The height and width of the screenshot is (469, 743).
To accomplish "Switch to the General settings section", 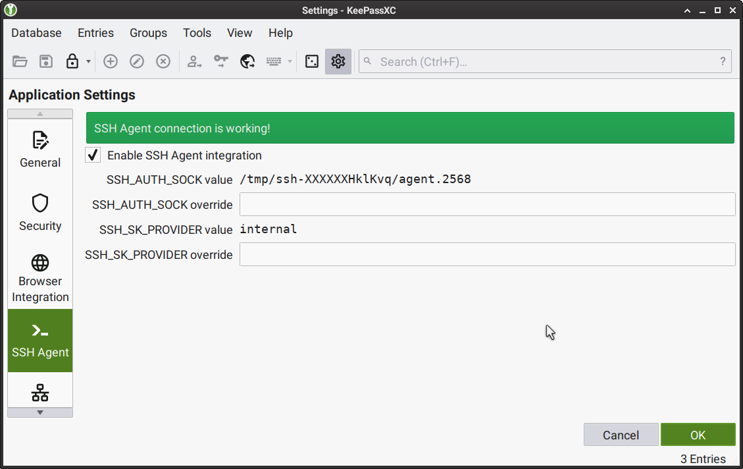I will coord(40,149).
